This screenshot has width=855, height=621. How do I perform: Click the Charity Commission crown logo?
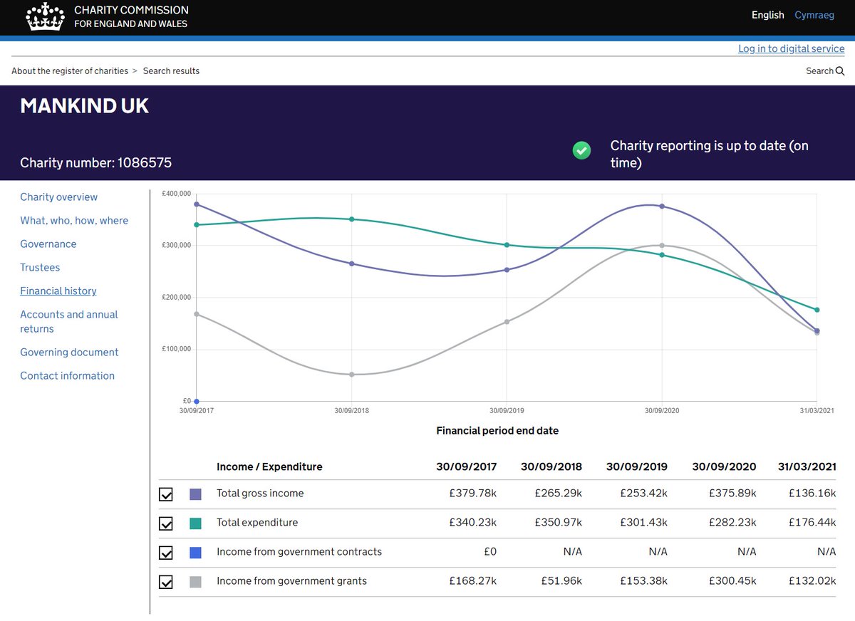[46, 17]
